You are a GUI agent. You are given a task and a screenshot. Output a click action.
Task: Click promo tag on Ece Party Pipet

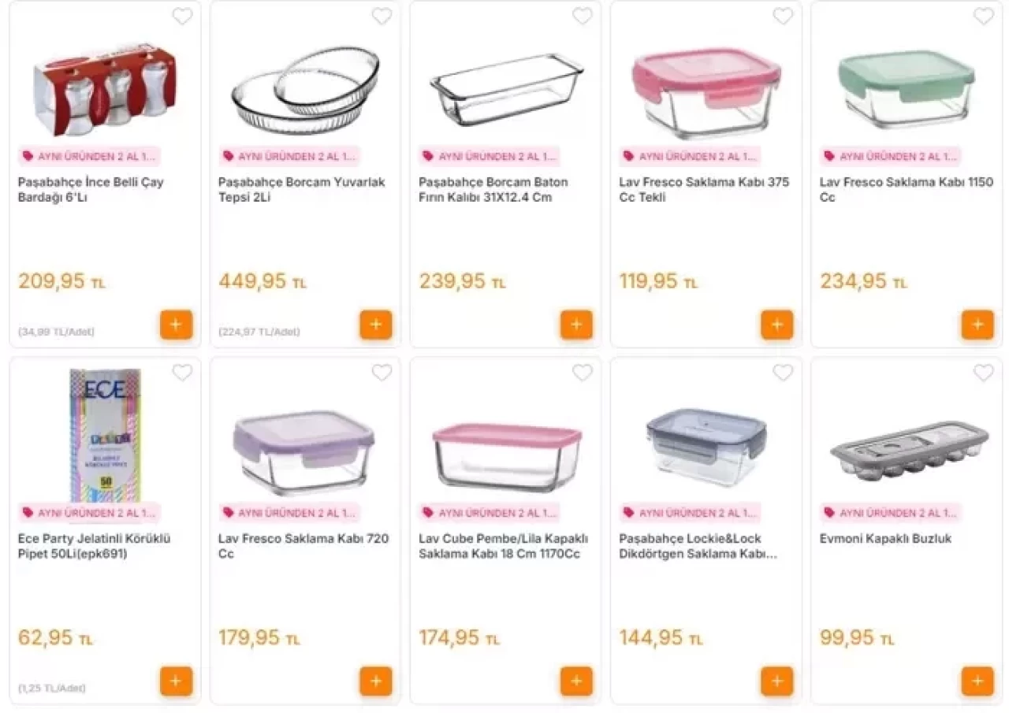click(x=89, y=513)
